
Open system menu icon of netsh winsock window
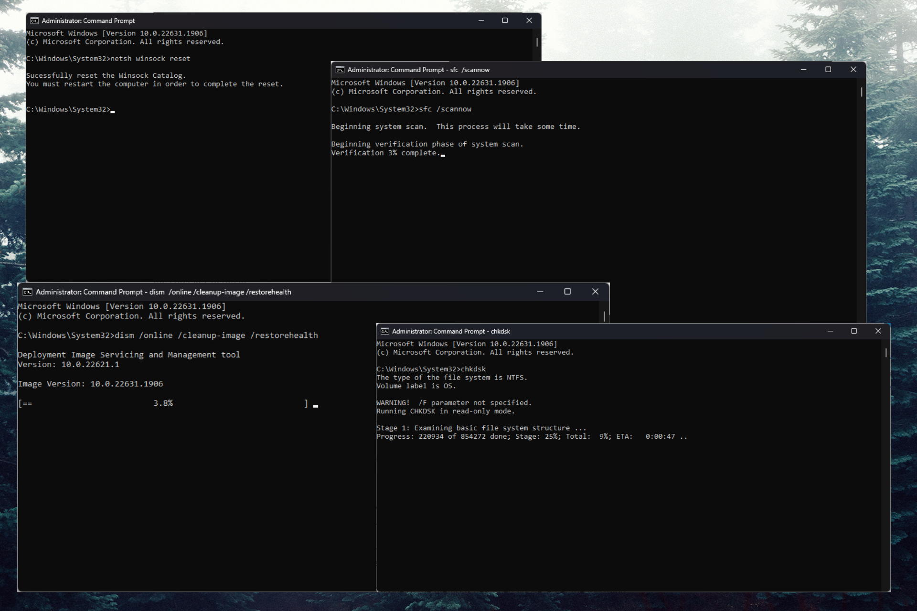[x=34, y=21]
